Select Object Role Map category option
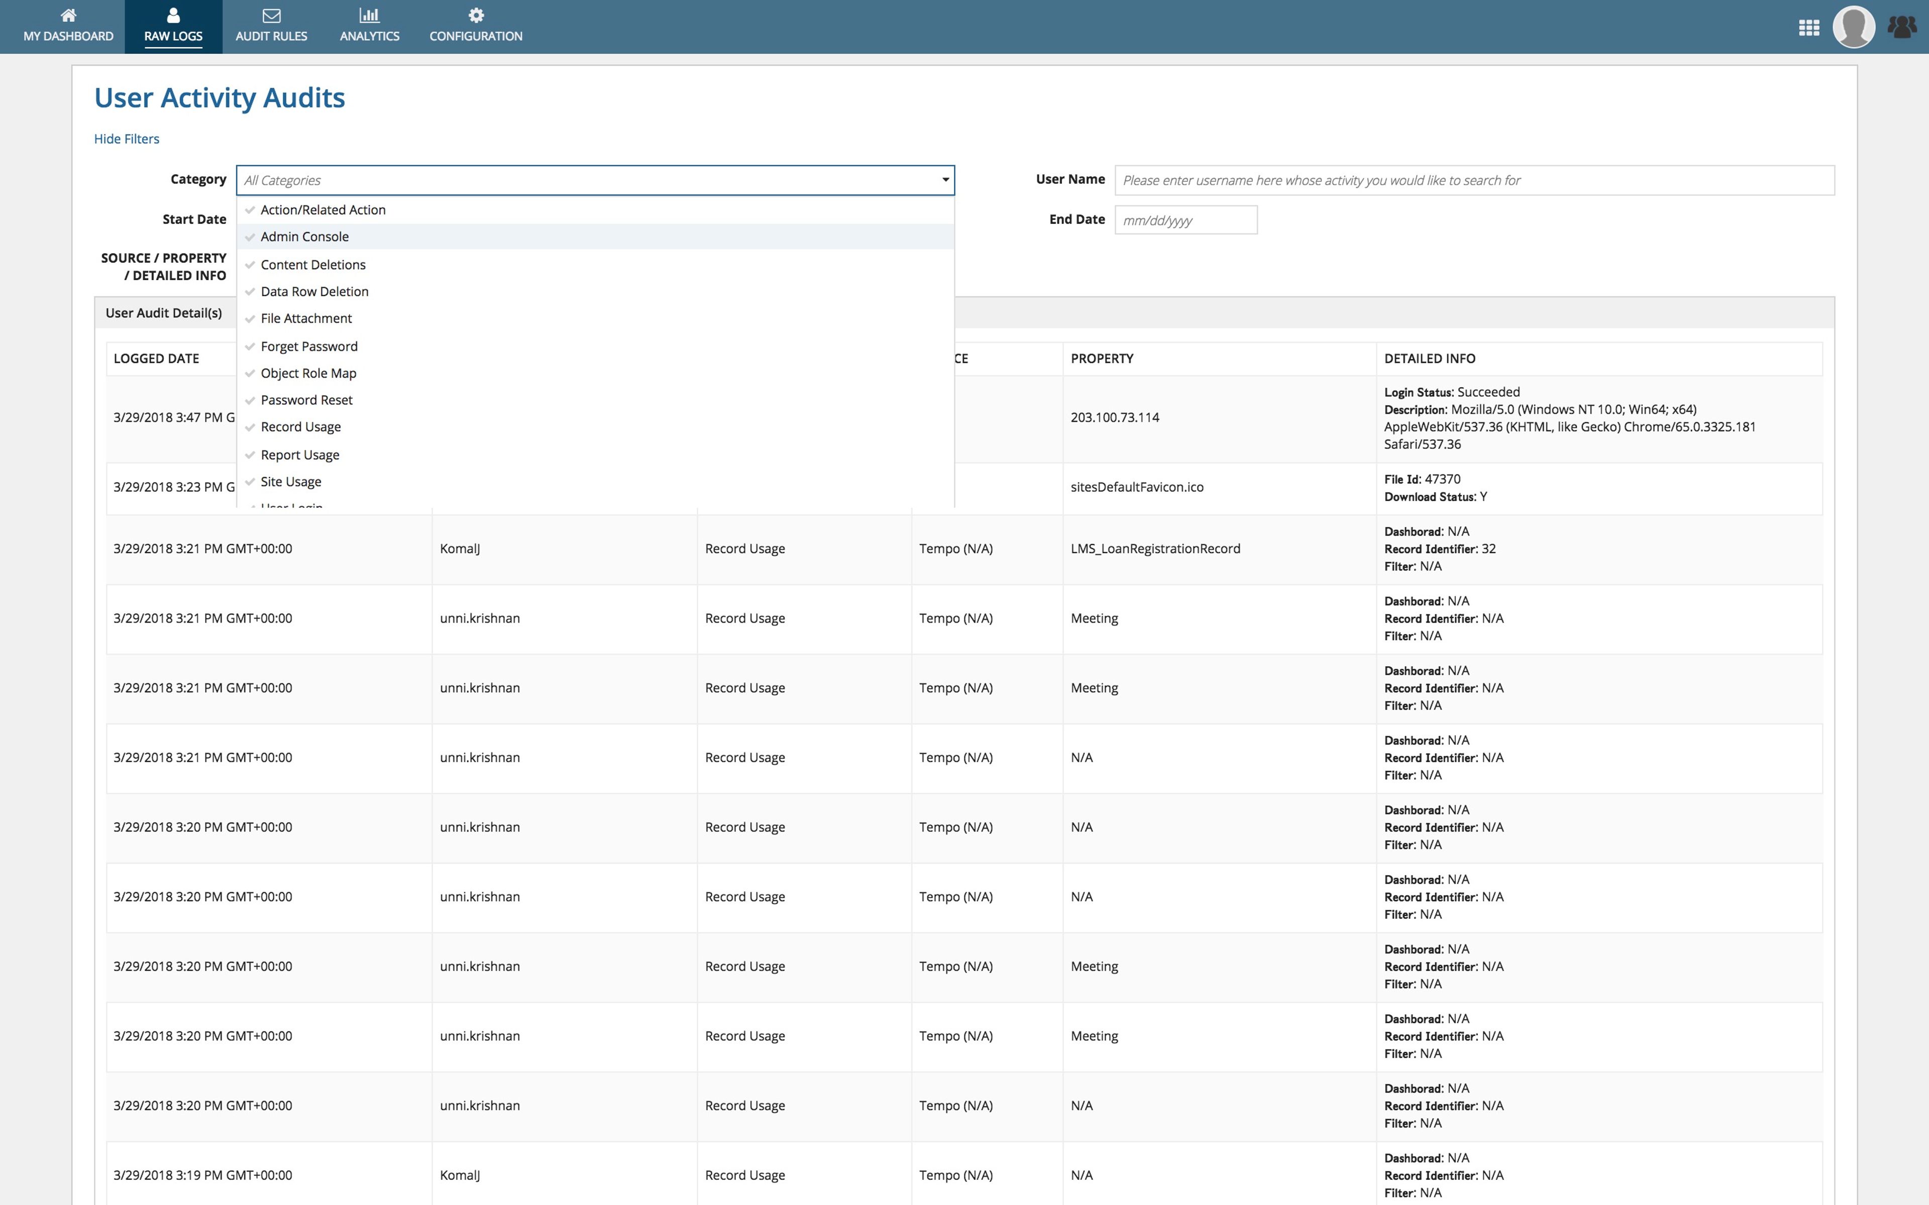 point(595,373)
